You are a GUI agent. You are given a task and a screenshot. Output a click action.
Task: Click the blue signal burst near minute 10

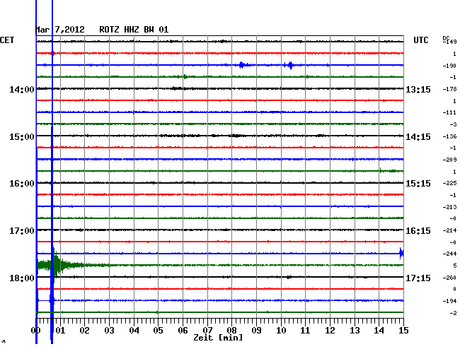click(289, 65)
